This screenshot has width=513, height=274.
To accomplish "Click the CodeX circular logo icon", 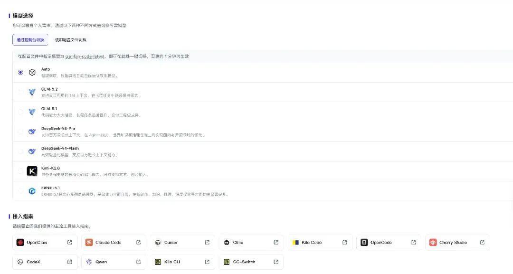I will 20,262.
